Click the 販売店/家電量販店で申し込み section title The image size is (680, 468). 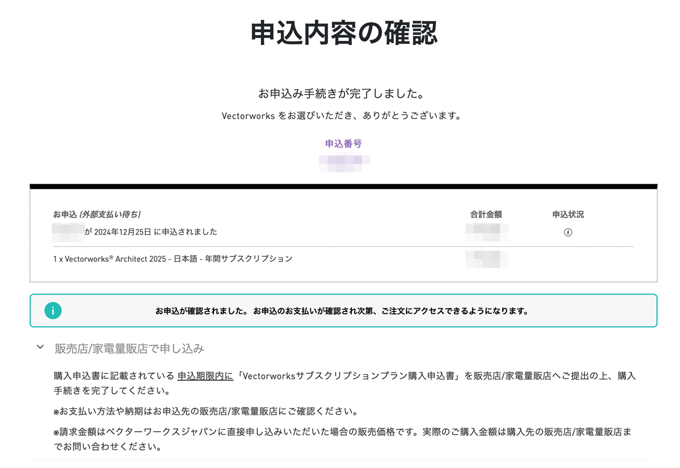coord(129,348)
